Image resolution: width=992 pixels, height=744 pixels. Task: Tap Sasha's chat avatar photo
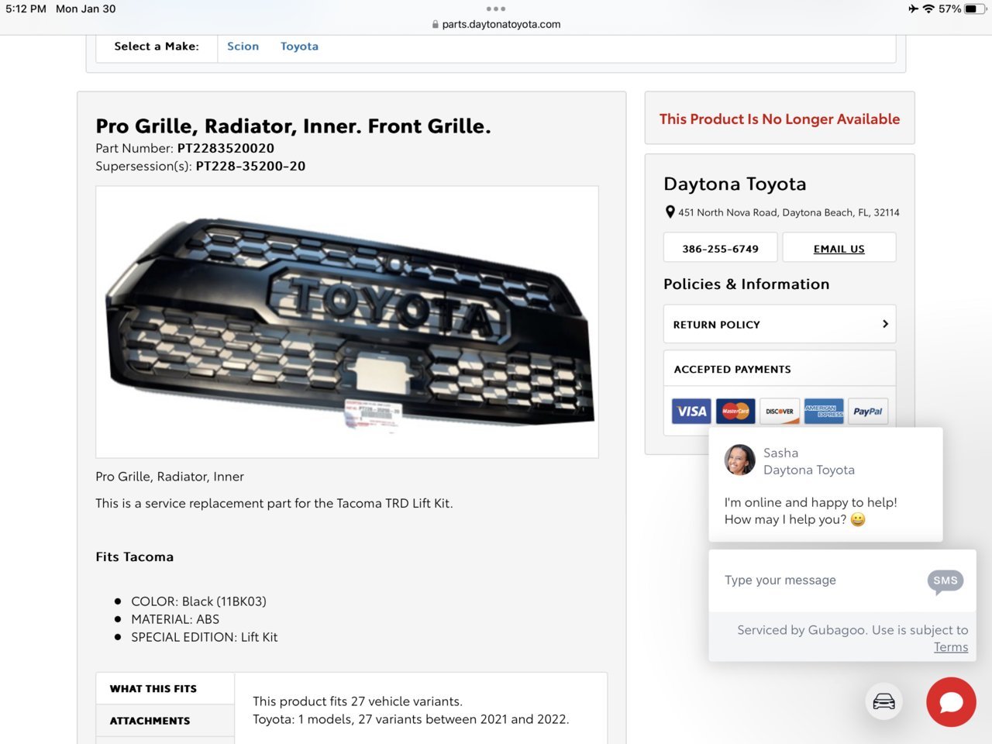tap(739, 460)
